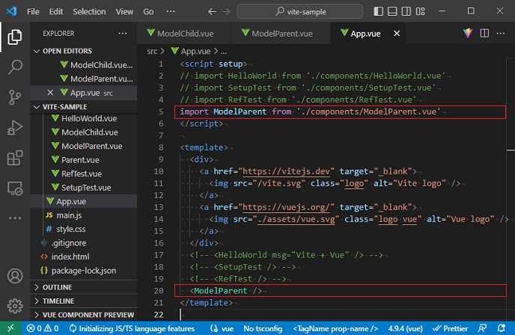Open Customize Layout icon

point(421,11)
